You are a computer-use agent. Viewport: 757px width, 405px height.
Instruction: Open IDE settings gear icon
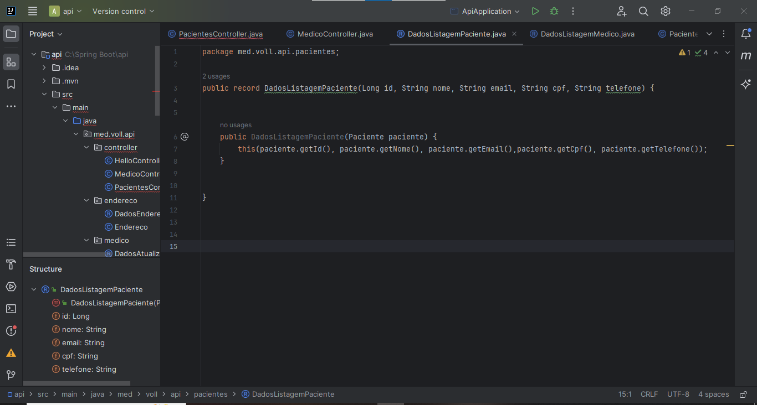click(x=666, y=11)
